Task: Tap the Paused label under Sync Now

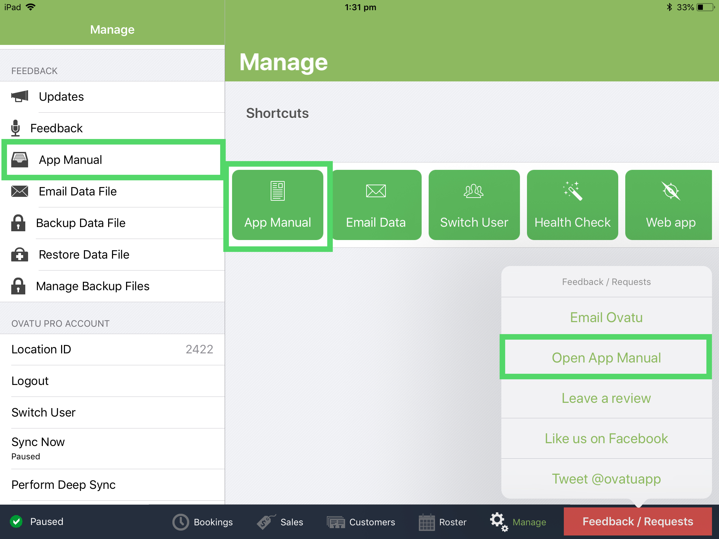Action: [x=26, y=457]
